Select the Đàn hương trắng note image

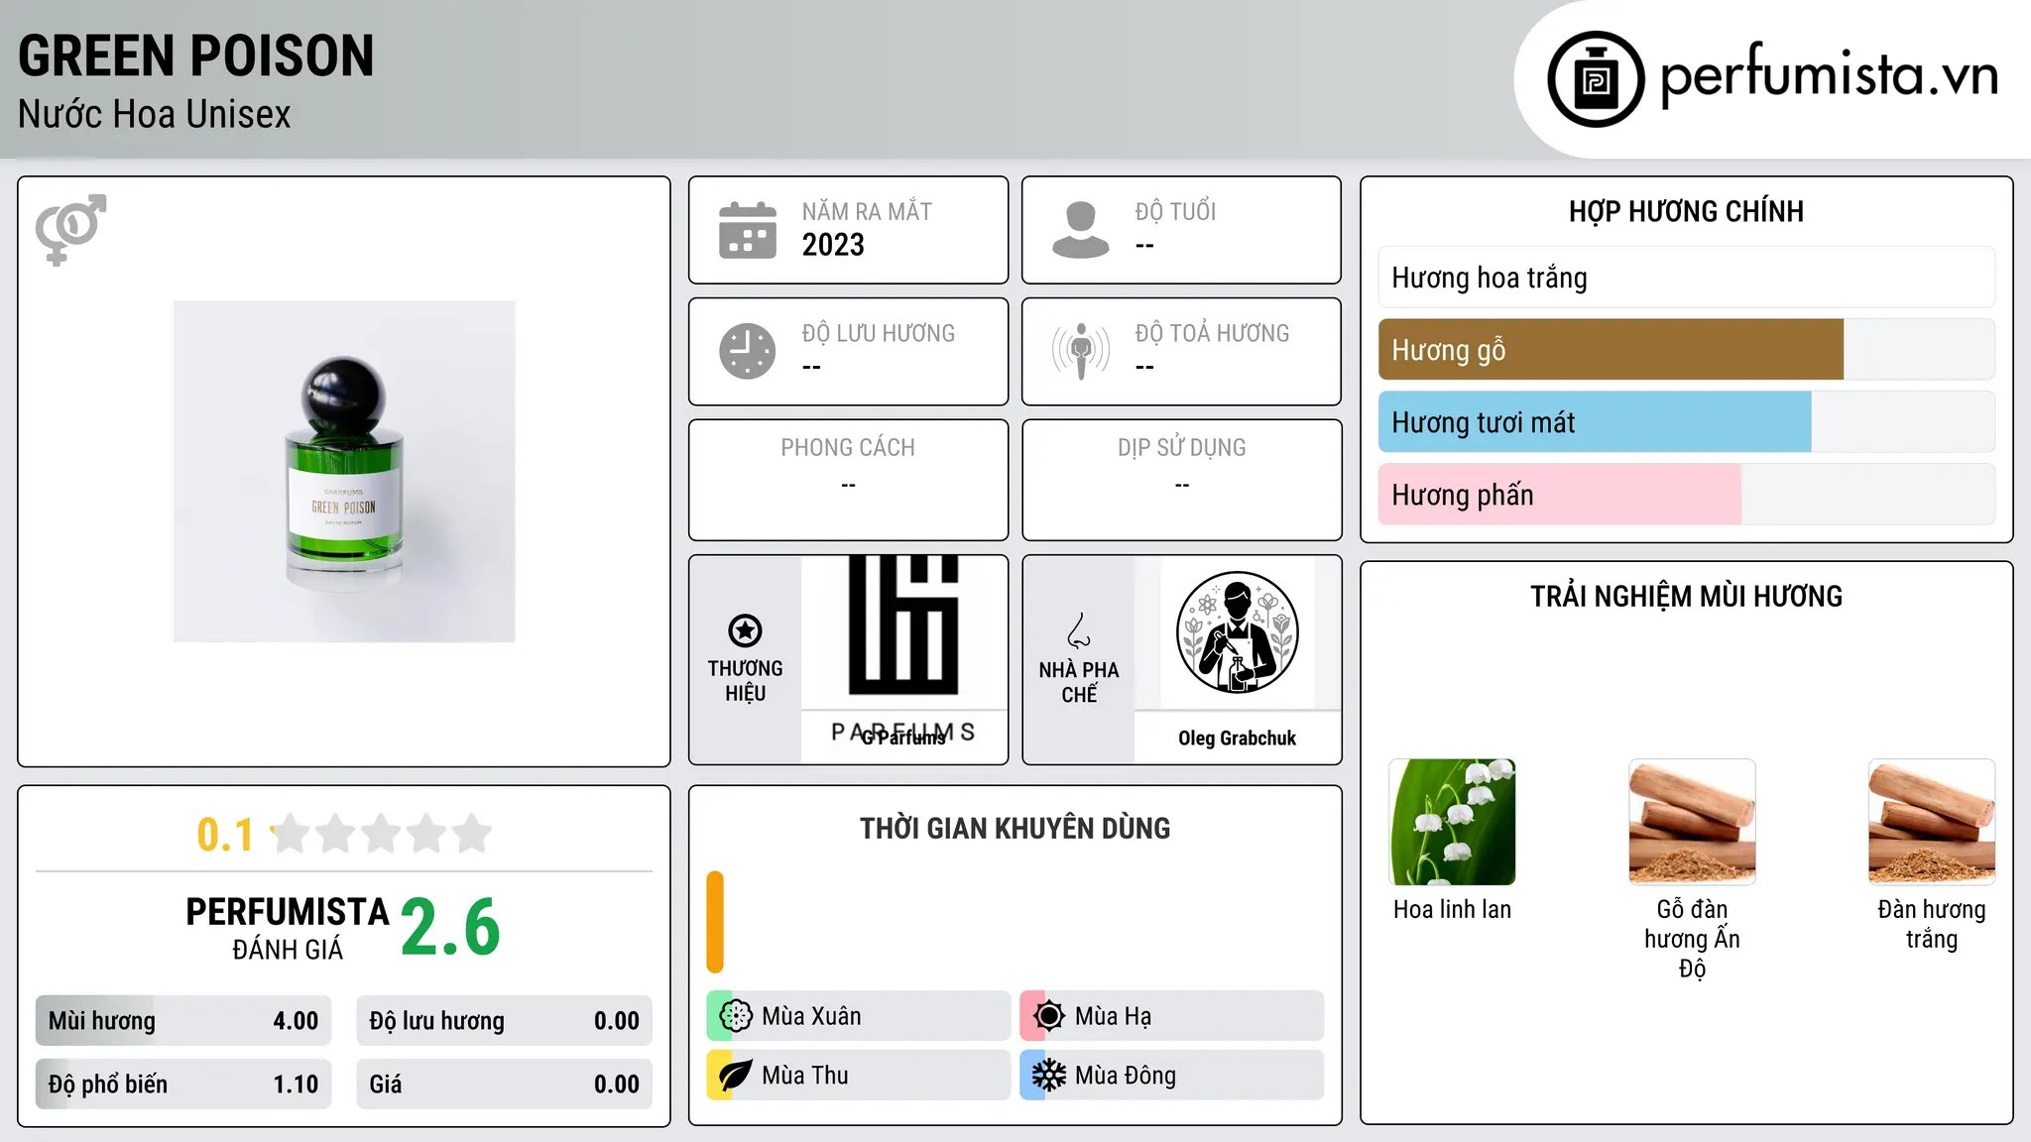[1932, 822]
